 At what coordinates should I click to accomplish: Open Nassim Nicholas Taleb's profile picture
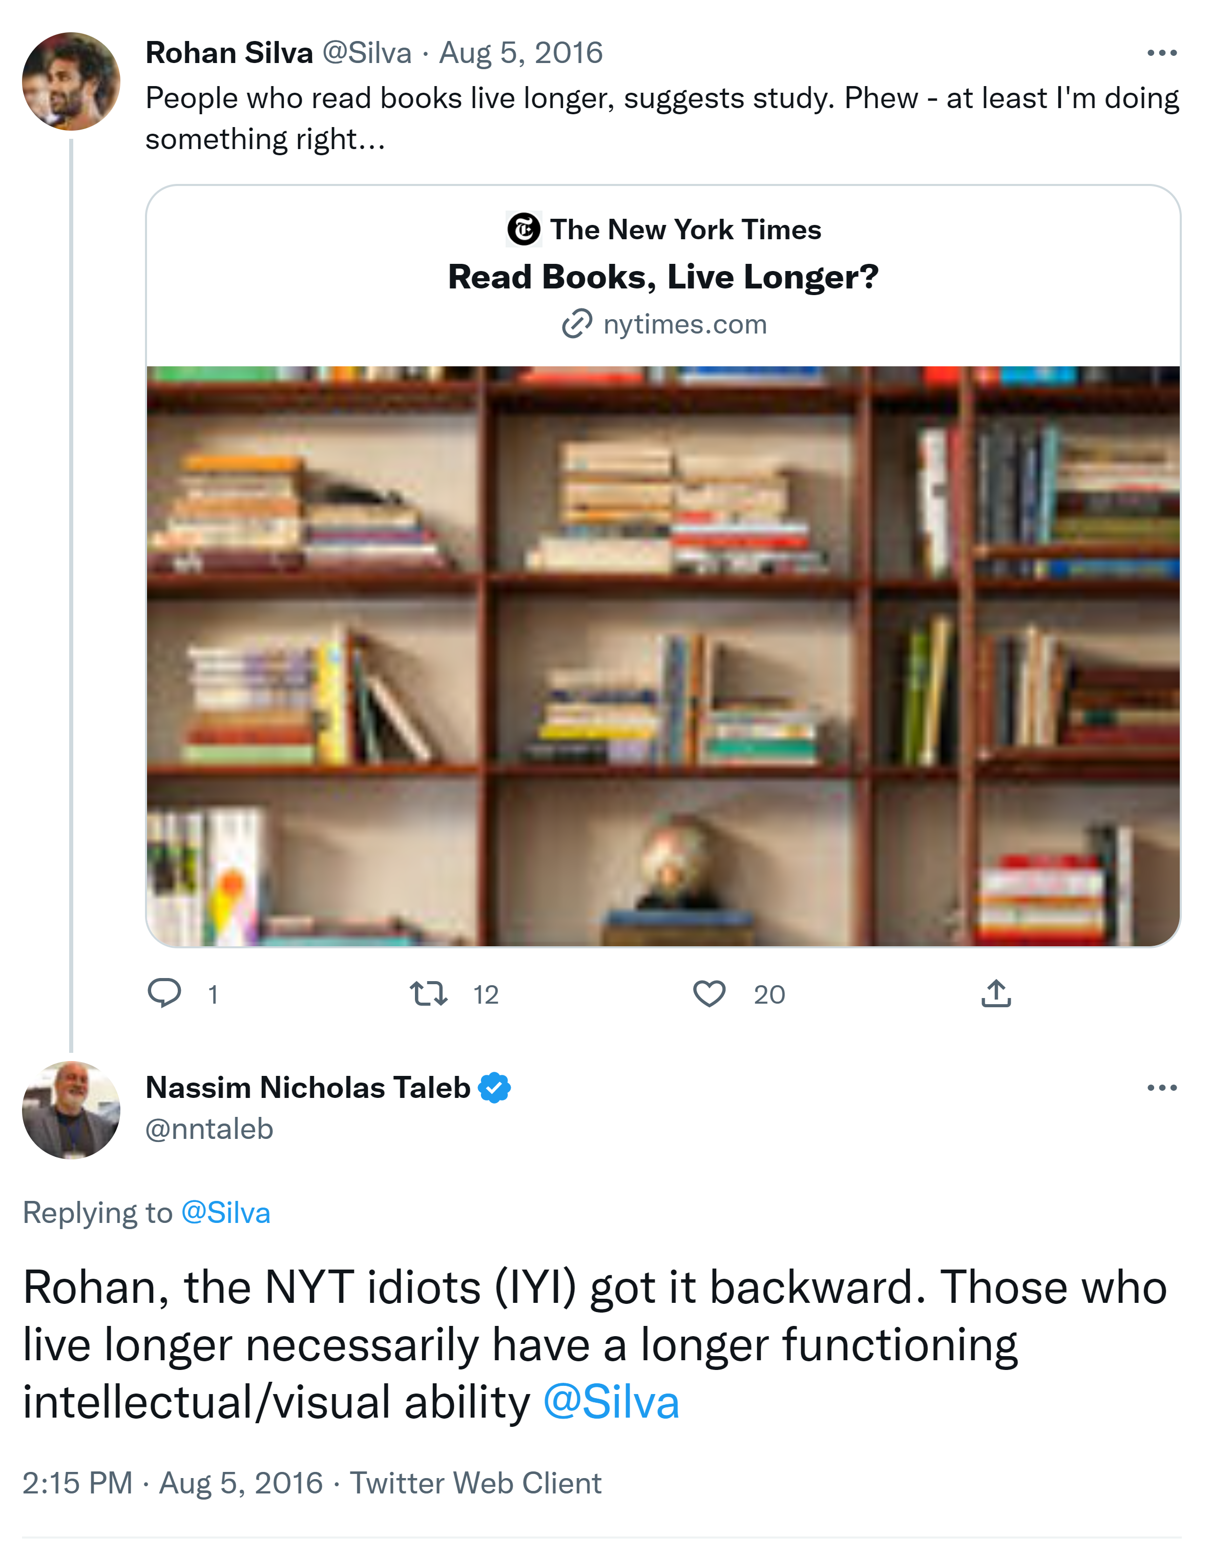click(71, 1109)
